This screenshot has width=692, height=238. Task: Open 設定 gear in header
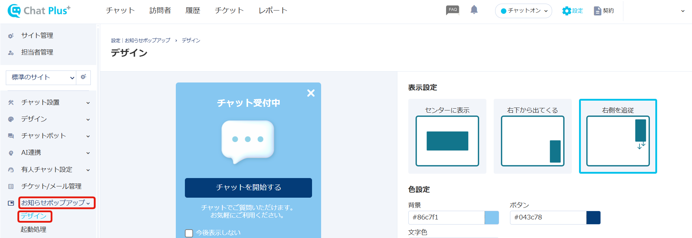pyautogui.click(x=572, y=11)
